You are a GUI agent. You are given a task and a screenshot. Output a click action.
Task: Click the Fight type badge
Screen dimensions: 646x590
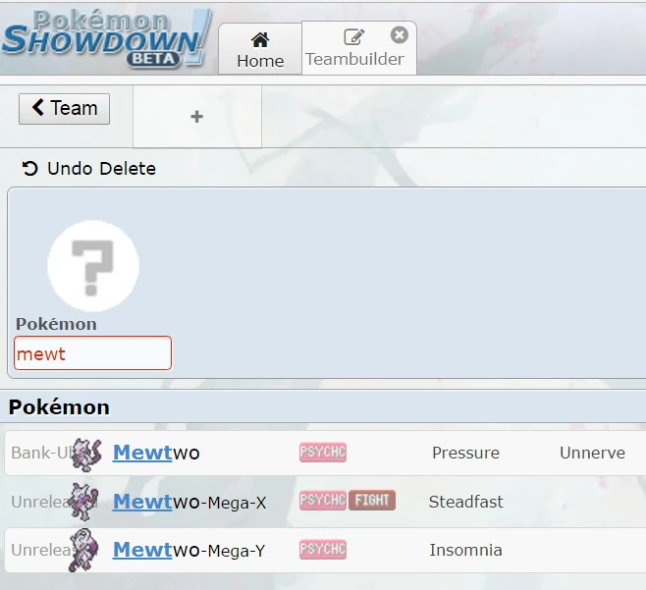(x=371, y=501)
